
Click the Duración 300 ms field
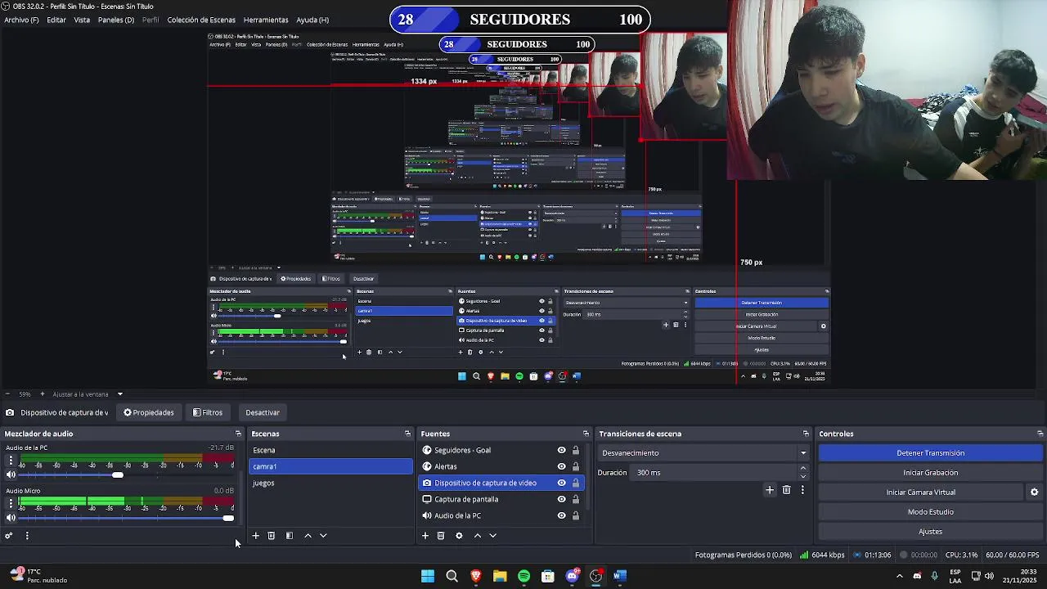point(713,473)
